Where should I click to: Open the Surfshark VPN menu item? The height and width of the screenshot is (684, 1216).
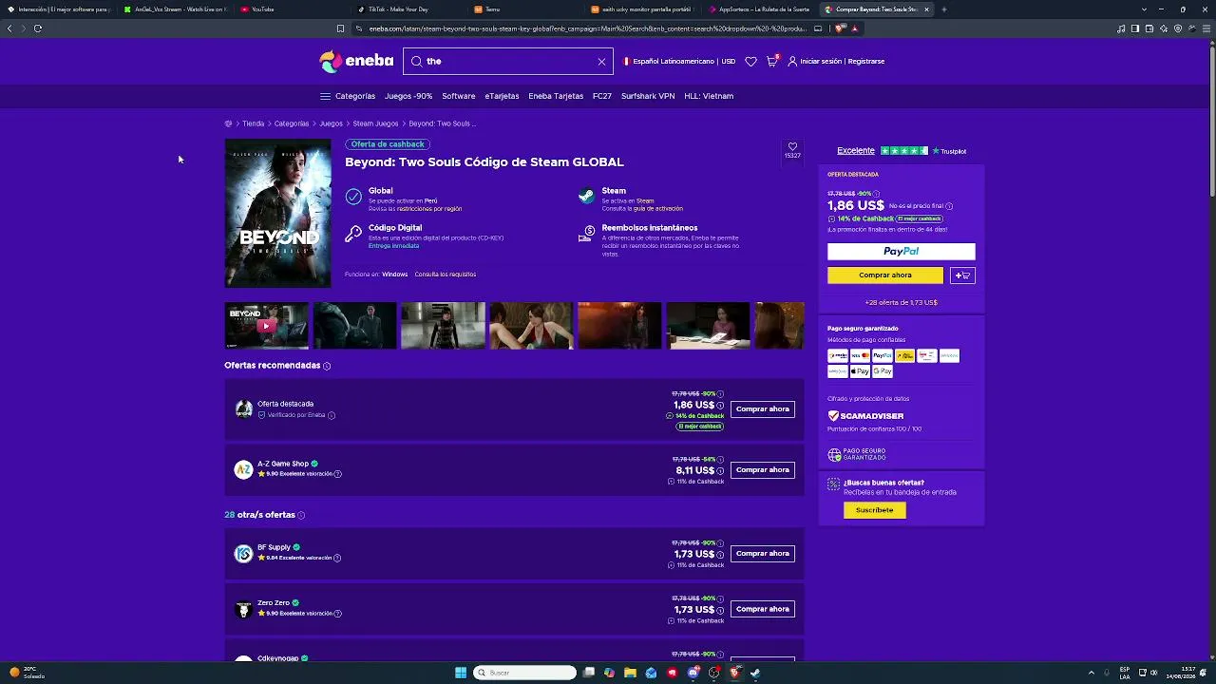[x=648, y=96]
